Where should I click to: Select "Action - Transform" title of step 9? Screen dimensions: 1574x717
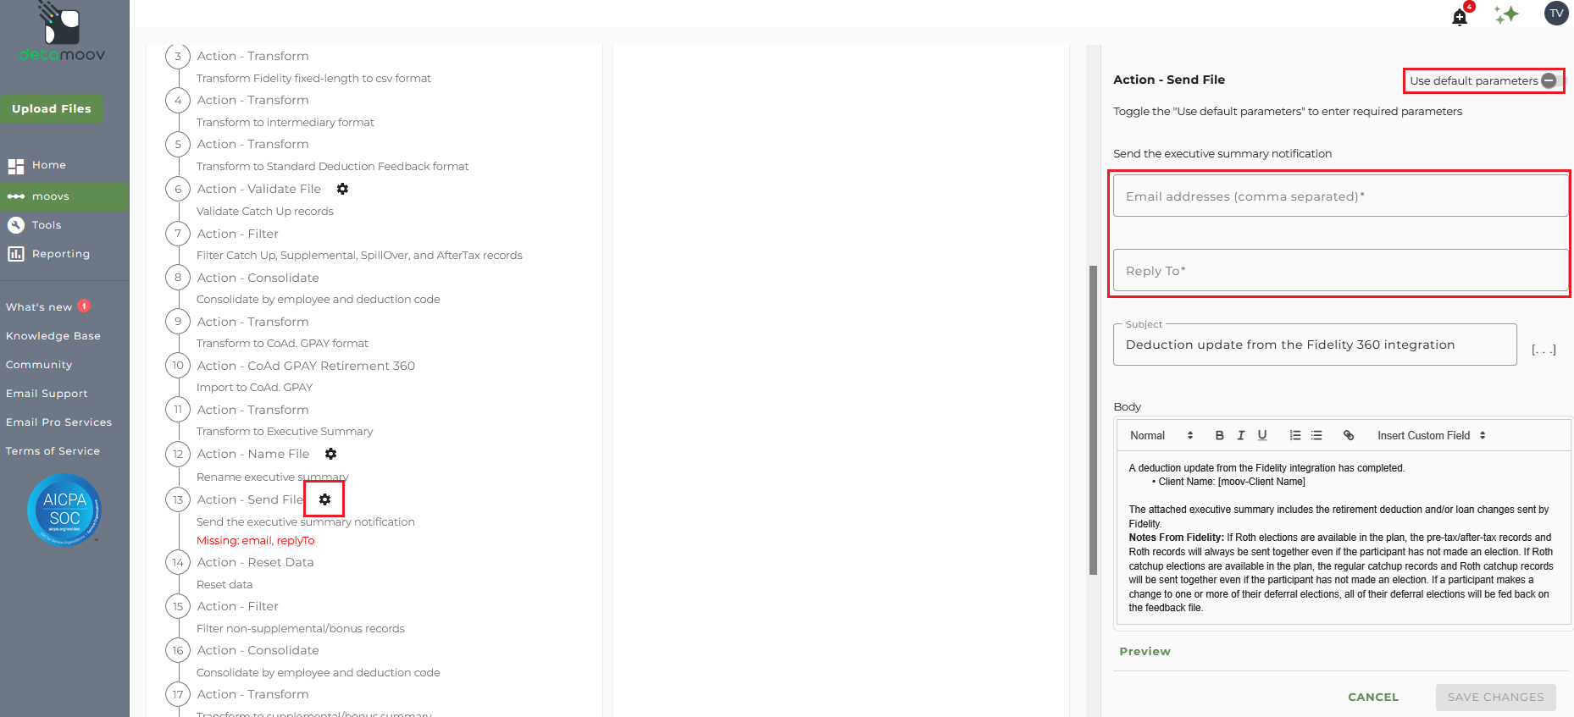pos(253,322)
